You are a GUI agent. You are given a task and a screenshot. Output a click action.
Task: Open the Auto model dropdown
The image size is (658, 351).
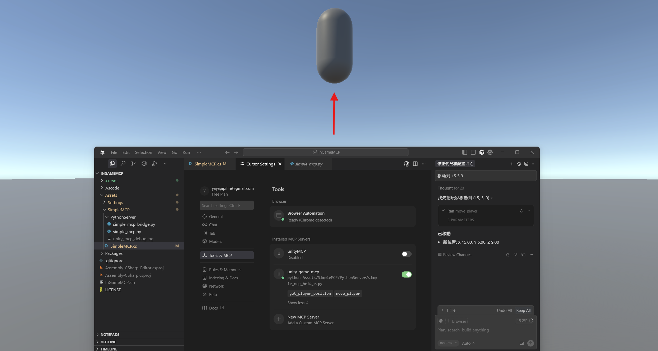coord(468,343)
